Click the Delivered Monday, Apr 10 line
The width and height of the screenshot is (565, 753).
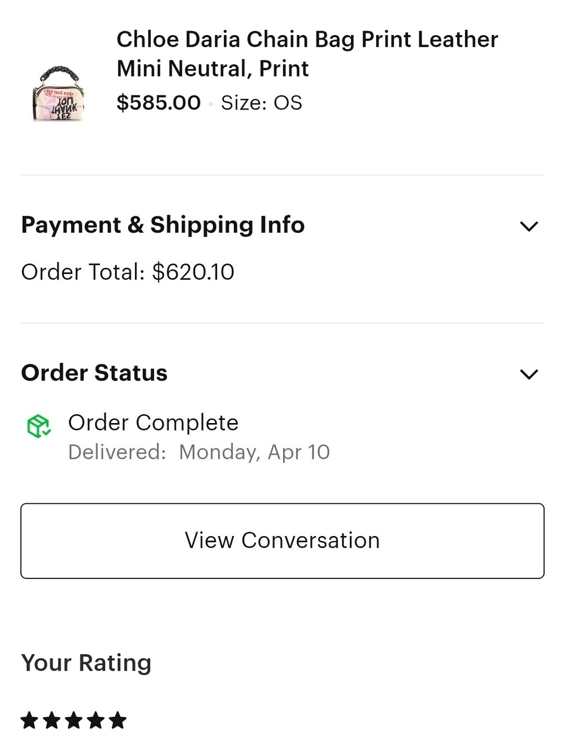pyautogui.click(x=199, y=452)
